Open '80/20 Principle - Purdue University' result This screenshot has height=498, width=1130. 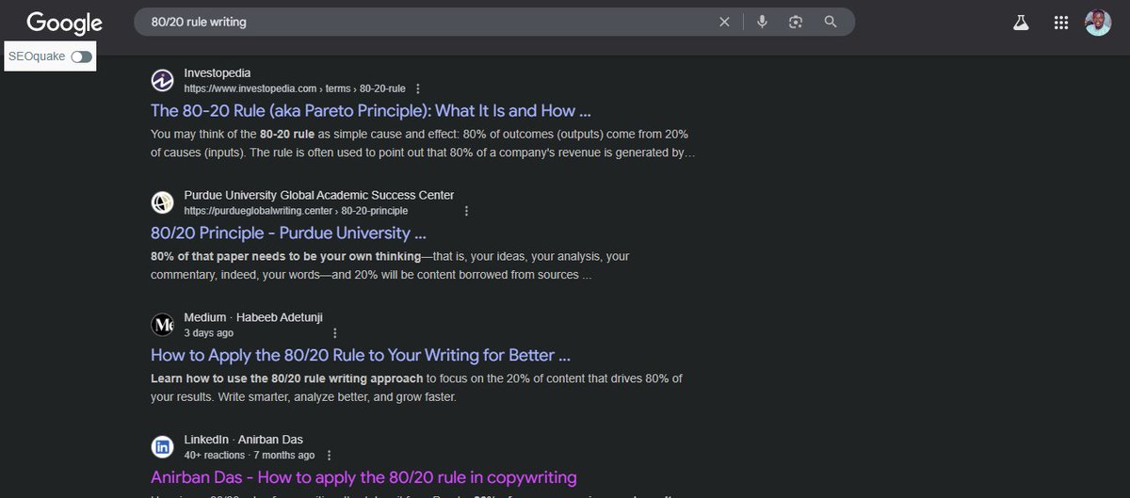(288, 233)
